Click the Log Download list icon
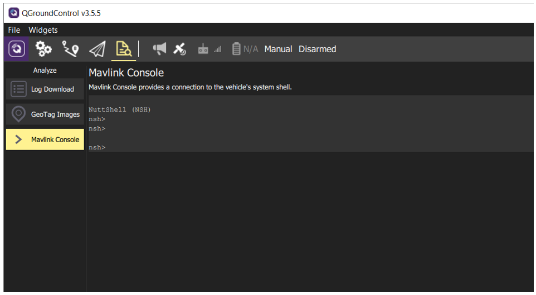536x295 pixels. pos(18,89)
